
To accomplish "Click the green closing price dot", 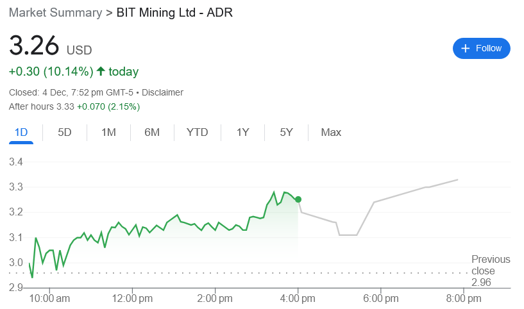I will tap(298, 199).
